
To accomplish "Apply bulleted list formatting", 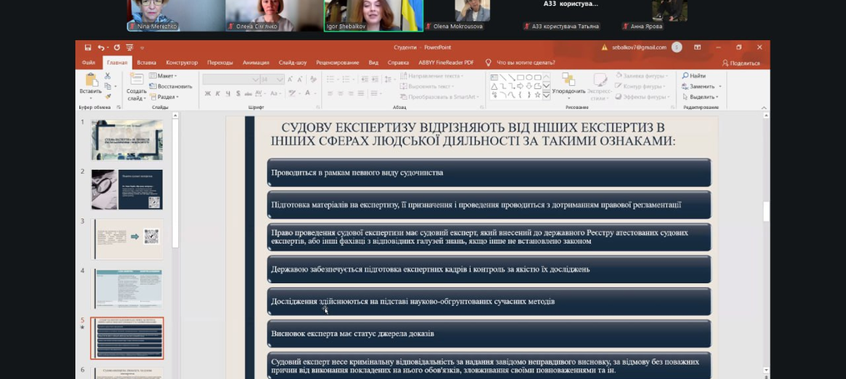I will tap(331, 79).
